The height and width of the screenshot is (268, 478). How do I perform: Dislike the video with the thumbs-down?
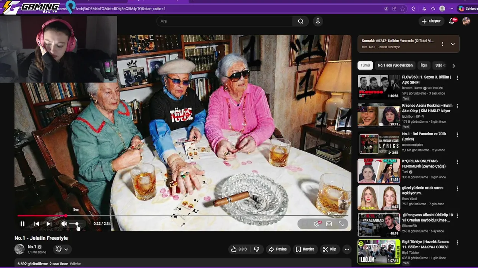[257, 249]
